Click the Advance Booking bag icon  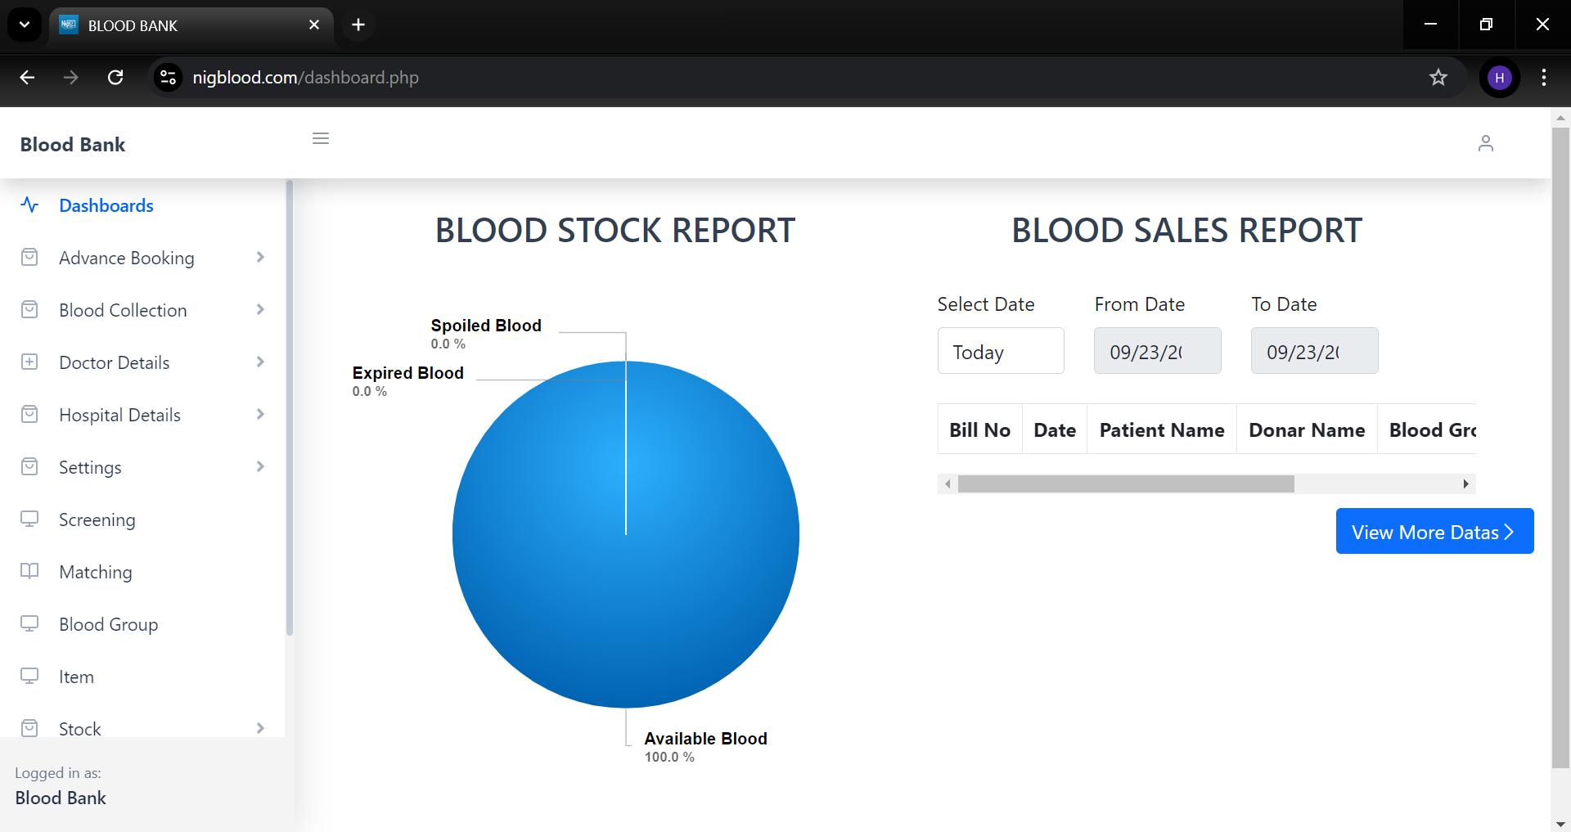click(29, 257)
